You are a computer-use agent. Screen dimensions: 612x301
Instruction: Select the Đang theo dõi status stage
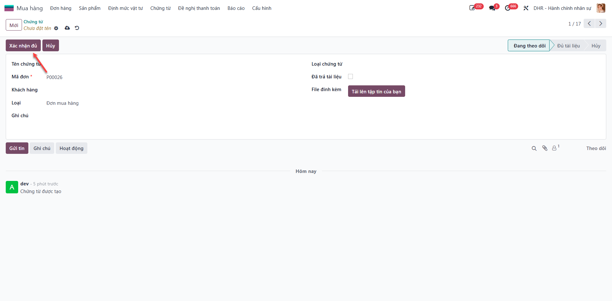click(x=529, y=46)
